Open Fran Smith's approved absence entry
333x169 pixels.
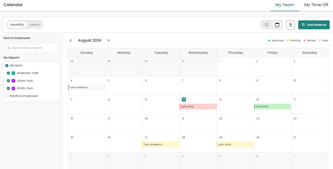click(x=273, y=107)
